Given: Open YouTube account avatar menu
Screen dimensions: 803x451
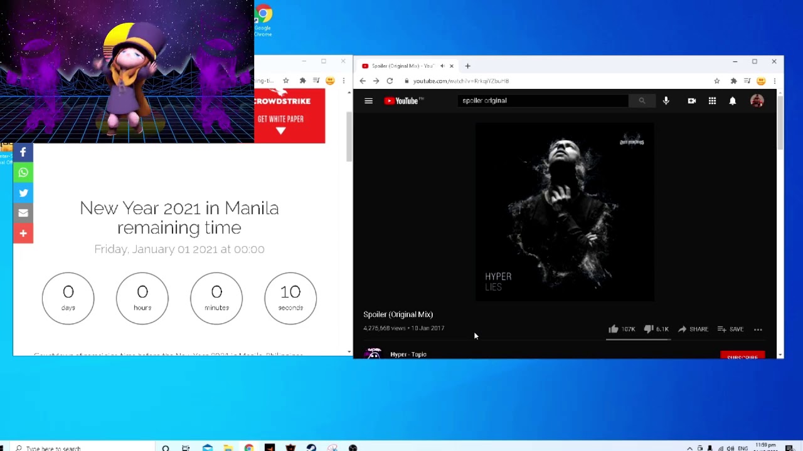Looking at the screenshot, I should click(x=757, y=101).
